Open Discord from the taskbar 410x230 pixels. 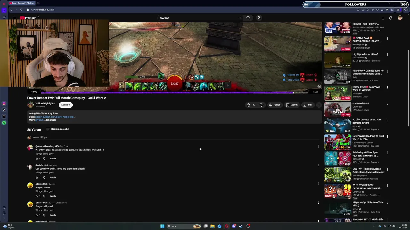(x=234, y=226)
